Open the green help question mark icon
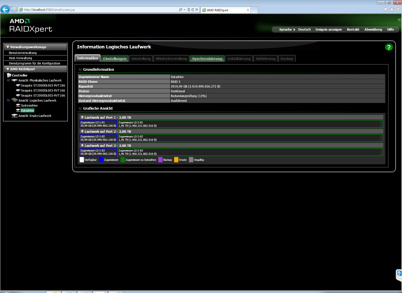The width and height of the screenshot is (402, 293). pyautogui.click(x=389, y=47)
